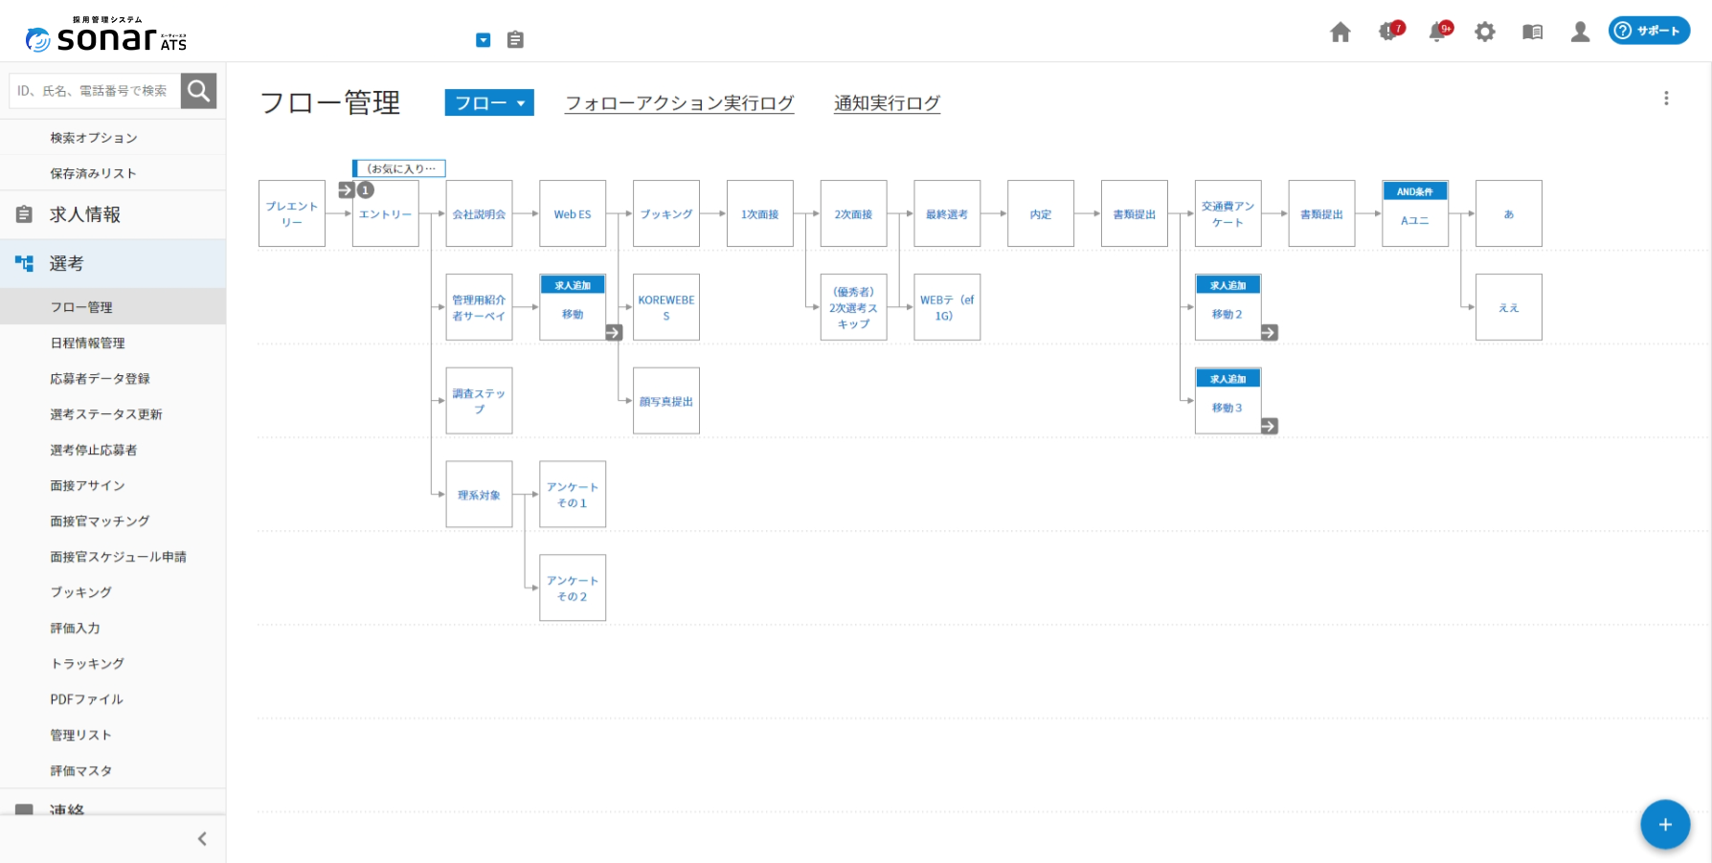Open the three-dot overflow menu
Viewport: 1712px width, 863px height.
coord(1666,98)
